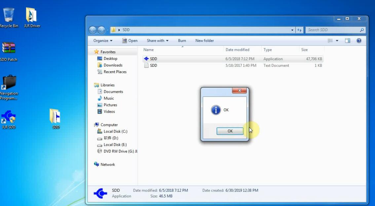Image resolution: width=375 pixels, height=206 pixels.
Task: Click the 1 KB size cell
Action: (x=318, y=65)
